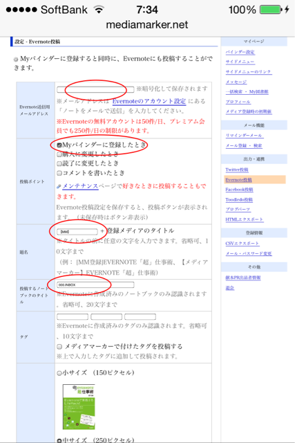Focus the Evernote送信用メールアドレス input field
The image size is (295, 443).
coord(95,89)
